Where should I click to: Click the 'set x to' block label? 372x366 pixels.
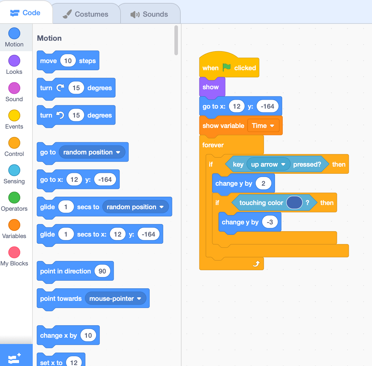pyautogui.click(x=51, y=362)
